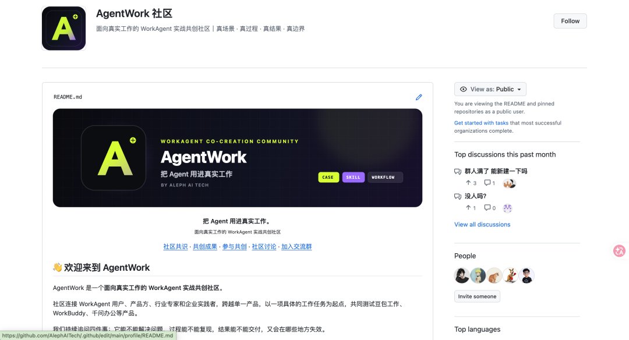This screenshot has height=340, width=629.
Task: Open discussion titled "没人吗?"
Action: point(475,196)
